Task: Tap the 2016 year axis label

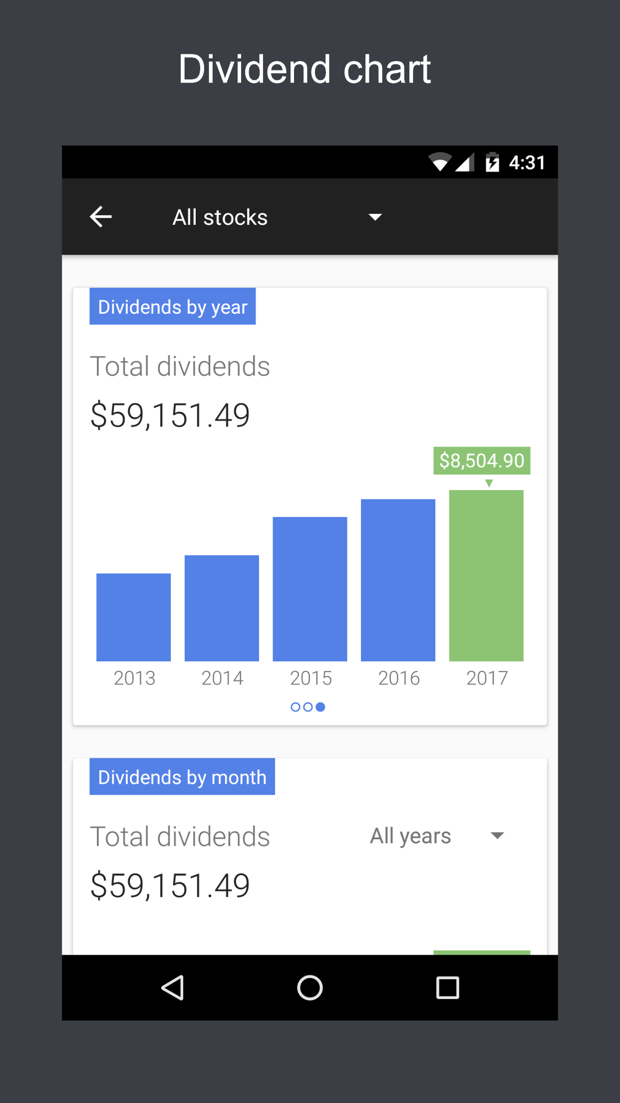Action: tap(398, 678)
